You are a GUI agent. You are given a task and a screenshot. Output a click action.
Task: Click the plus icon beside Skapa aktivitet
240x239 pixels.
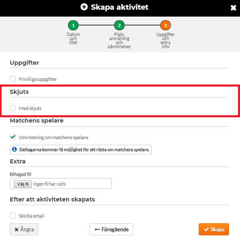coord(84,7)
